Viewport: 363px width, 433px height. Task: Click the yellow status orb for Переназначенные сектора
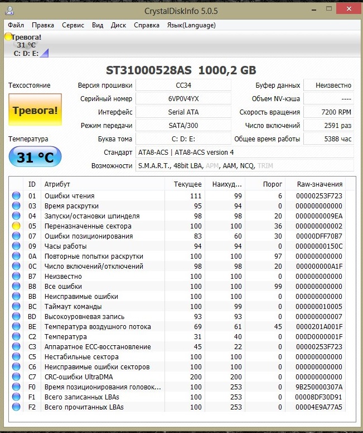click(16, 226)
